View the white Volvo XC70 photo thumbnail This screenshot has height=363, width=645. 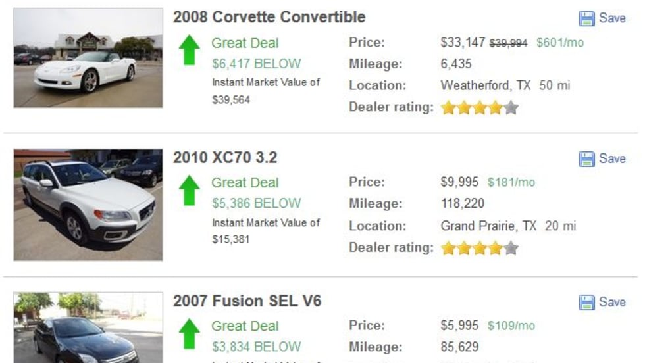coord(88,205)
